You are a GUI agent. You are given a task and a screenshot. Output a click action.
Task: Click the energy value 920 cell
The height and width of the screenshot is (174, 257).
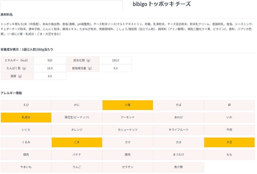(50, 60)
